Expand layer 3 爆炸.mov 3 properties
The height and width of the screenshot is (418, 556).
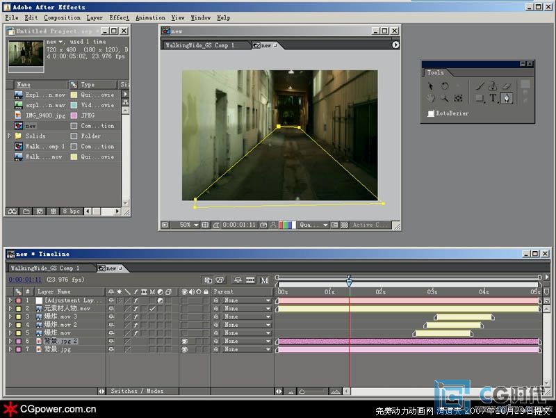point(10,317)
